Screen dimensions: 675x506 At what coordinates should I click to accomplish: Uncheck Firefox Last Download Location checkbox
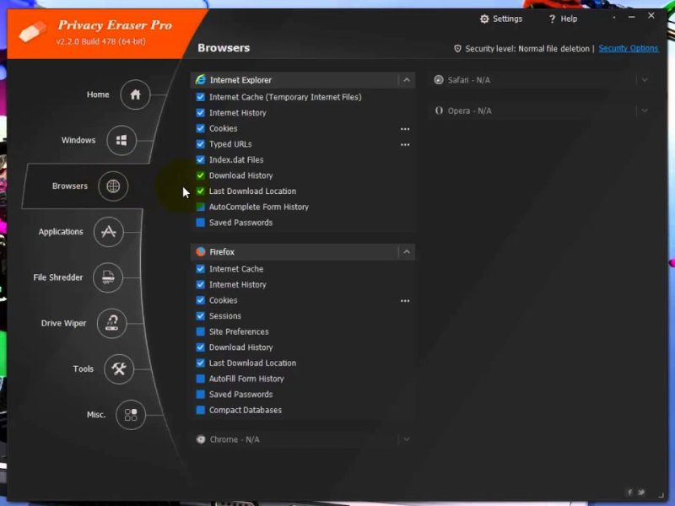tap(200, 363)
